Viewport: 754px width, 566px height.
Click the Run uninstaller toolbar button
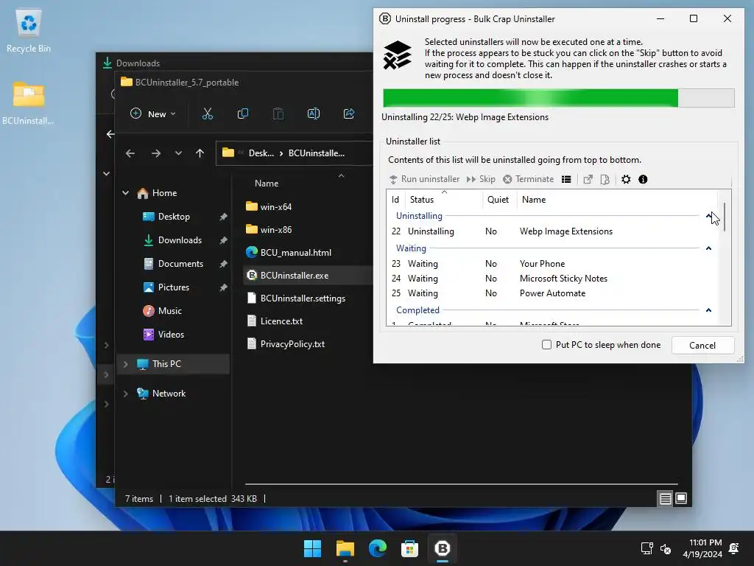[x=424, y=179]
